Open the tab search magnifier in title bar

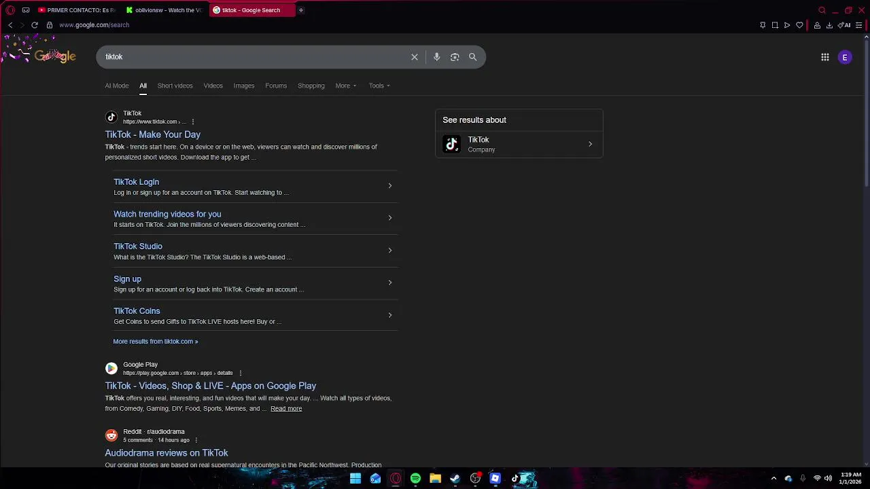tap(822, 10)
